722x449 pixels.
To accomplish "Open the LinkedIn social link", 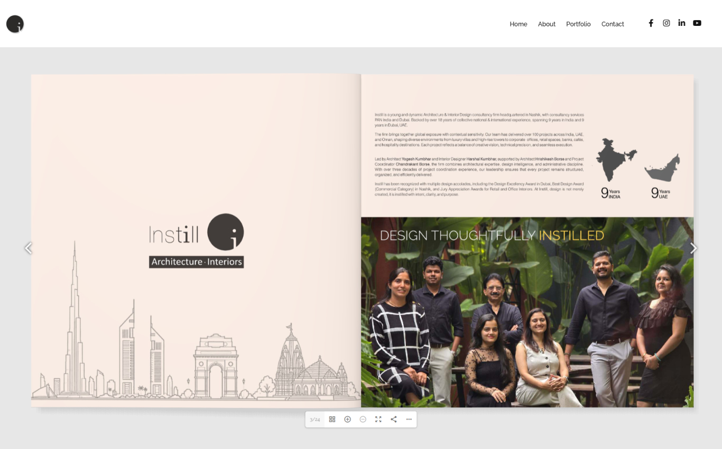I will (x=682, y=23).
